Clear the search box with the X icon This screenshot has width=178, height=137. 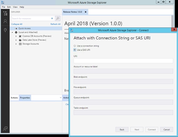[x=52, y=18]
